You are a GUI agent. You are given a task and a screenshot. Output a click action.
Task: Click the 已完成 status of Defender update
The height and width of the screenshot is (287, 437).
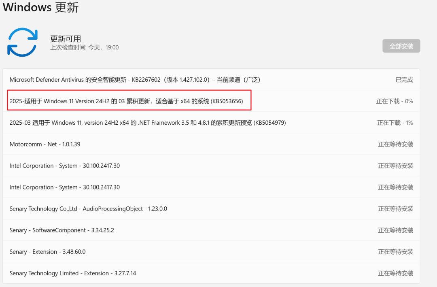(404, 80)
